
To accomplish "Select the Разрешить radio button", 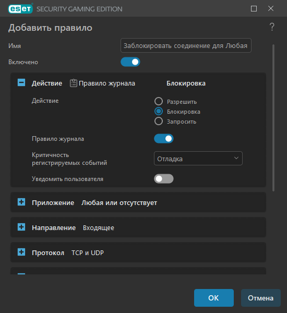I will click(x=159, y=101).
